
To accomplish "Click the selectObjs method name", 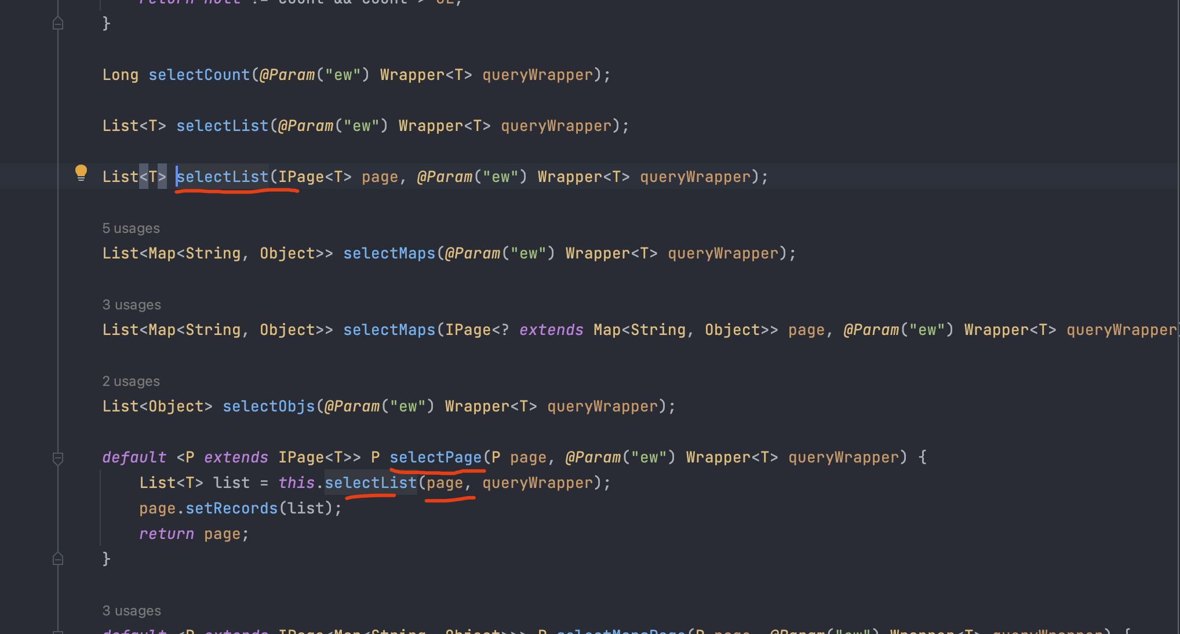I will (x=268, y=407).
